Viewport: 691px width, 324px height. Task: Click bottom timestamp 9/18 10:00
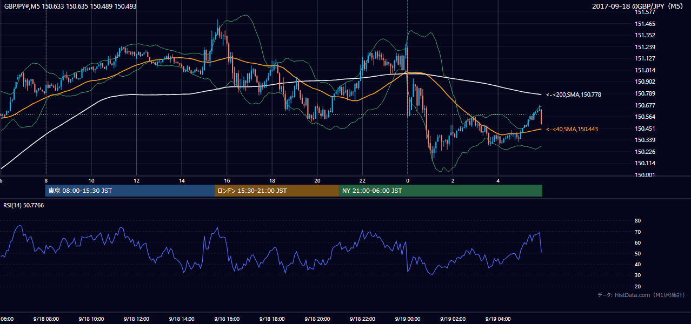91,319
